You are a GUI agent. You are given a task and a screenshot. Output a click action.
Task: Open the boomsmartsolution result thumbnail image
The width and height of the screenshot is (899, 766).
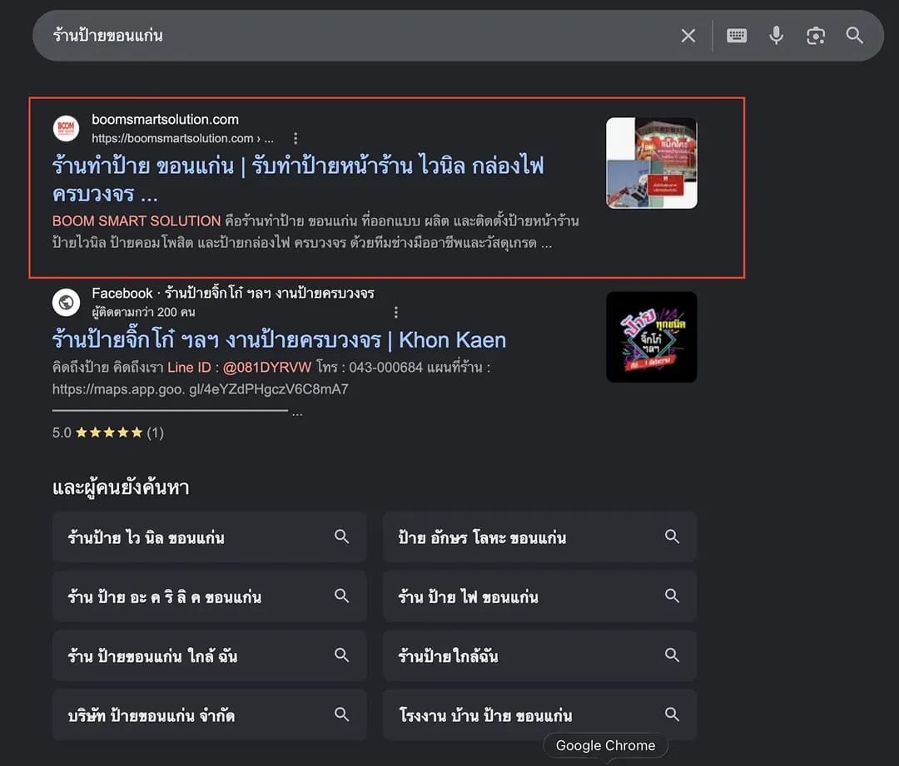click(x=651, y=163)
